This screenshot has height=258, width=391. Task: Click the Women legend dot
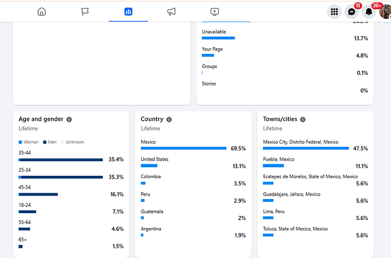pos(20,142)
